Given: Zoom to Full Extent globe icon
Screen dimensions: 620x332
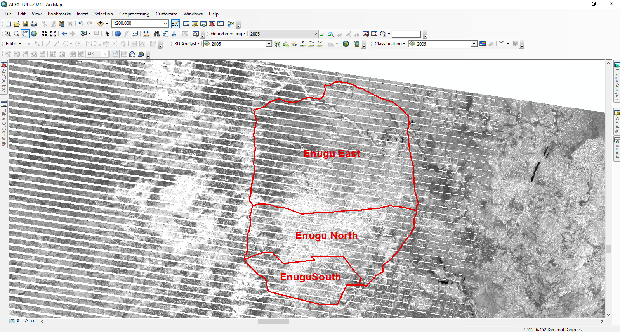Looking at the screenshot, I should coord(34,34).
